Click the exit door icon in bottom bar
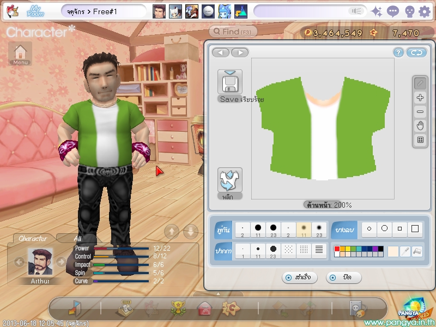Image resolution: width=436 pixels, height=327 pixels. point(74,308)
